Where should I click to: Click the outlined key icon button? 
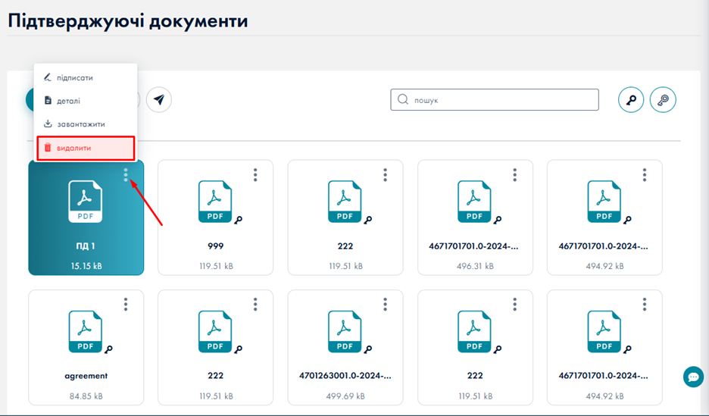point(663,100)
